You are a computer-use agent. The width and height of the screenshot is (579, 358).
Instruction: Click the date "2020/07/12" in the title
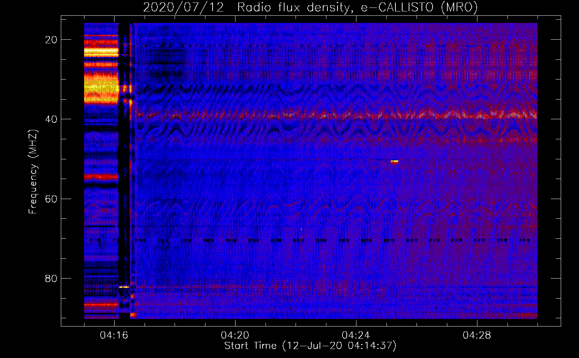point(183,7)
